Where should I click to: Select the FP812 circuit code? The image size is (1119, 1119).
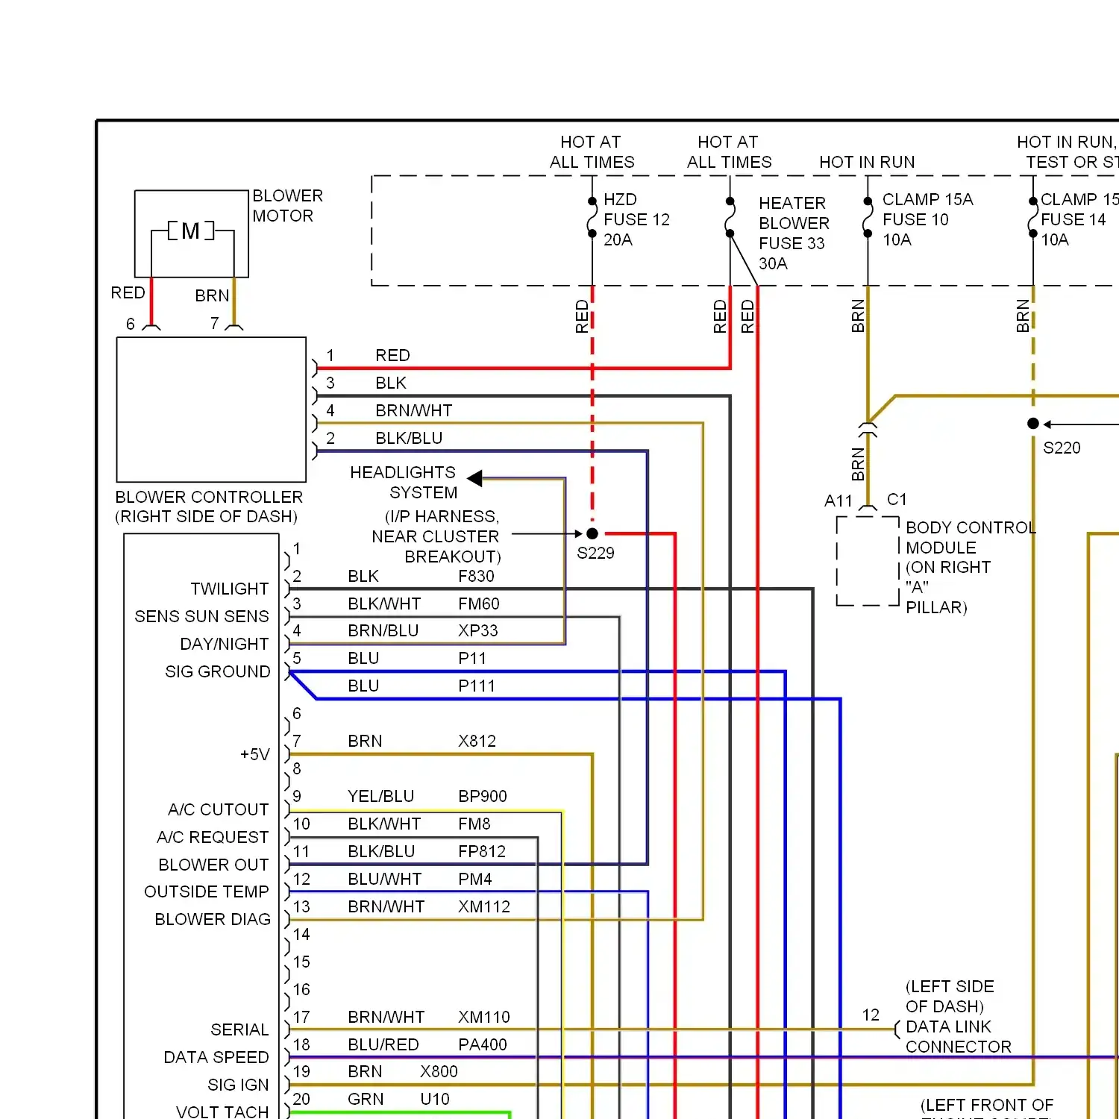[482, 851]
